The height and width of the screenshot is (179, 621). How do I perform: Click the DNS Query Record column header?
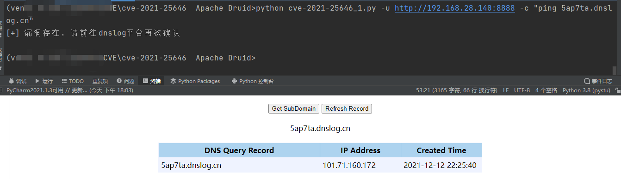tap(239, 150)
